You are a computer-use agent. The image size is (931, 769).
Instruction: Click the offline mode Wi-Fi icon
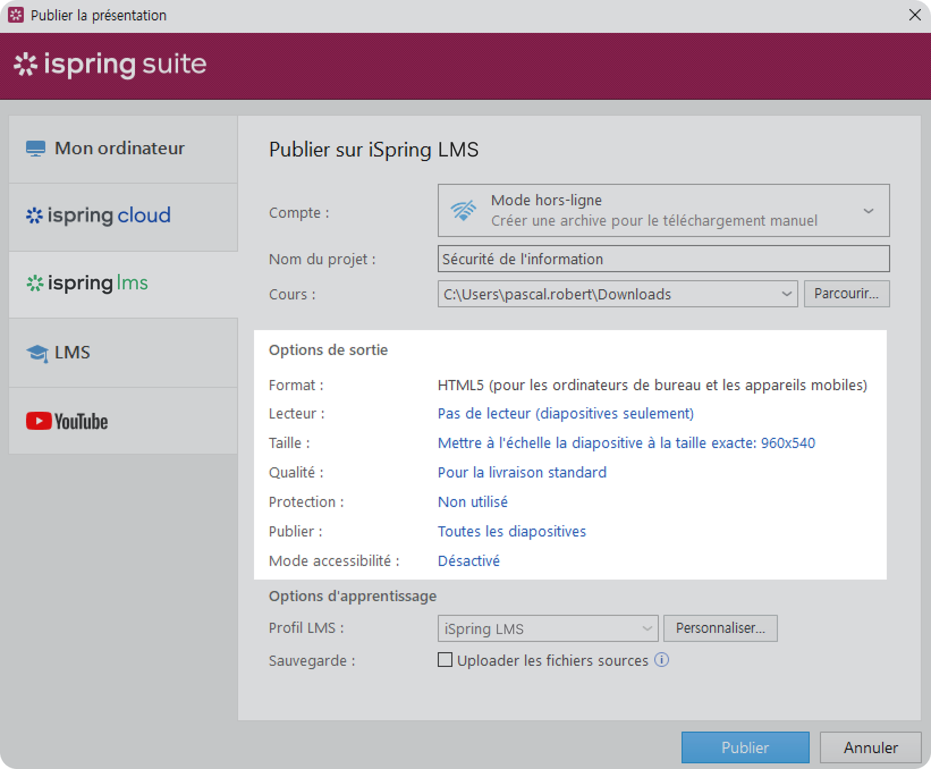click(463, 210)
